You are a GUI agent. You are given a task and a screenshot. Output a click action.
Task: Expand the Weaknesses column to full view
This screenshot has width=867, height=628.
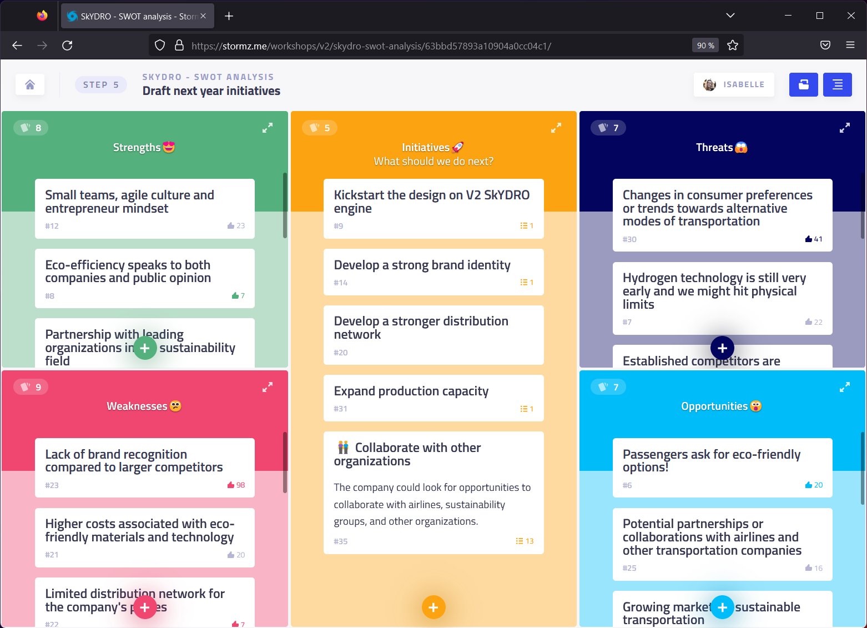click(268, 387)
